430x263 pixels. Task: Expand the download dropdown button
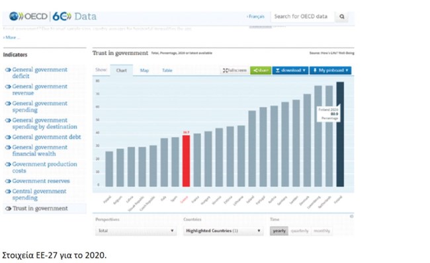click(290, 71)
